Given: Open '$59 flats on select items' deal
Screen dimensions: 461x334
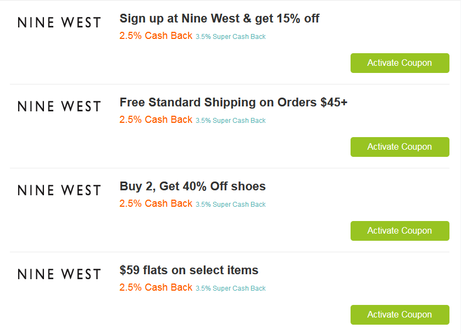Looking at the screenshot, I should [x=189, y=270].
